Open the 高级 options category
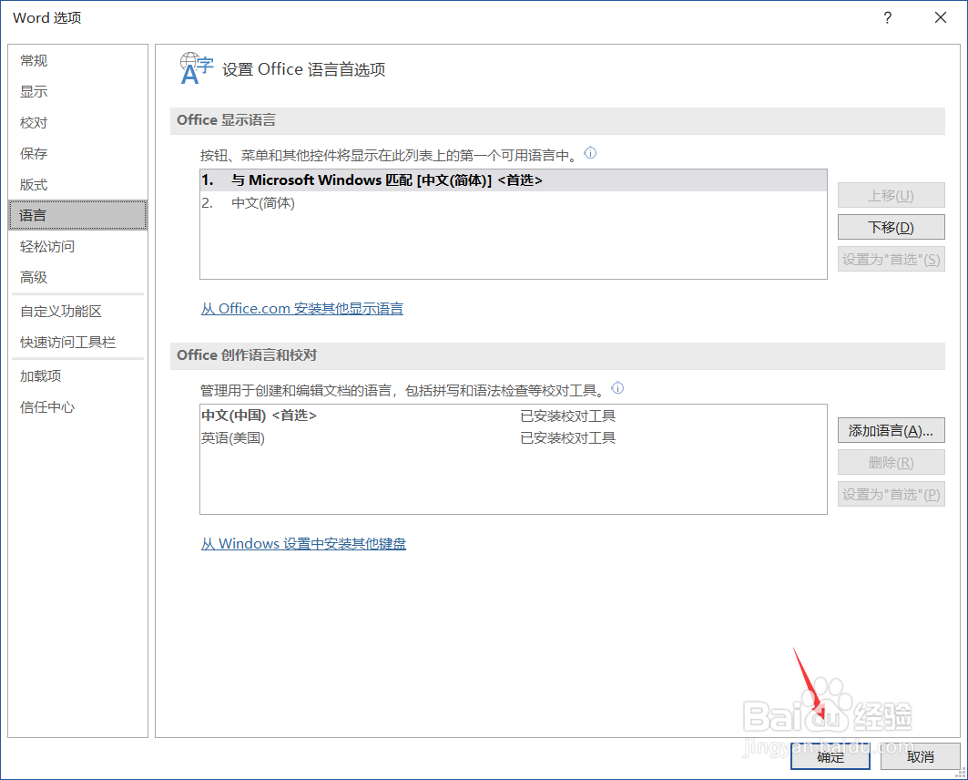The image size is (968, 780). (x=77, y=277)
